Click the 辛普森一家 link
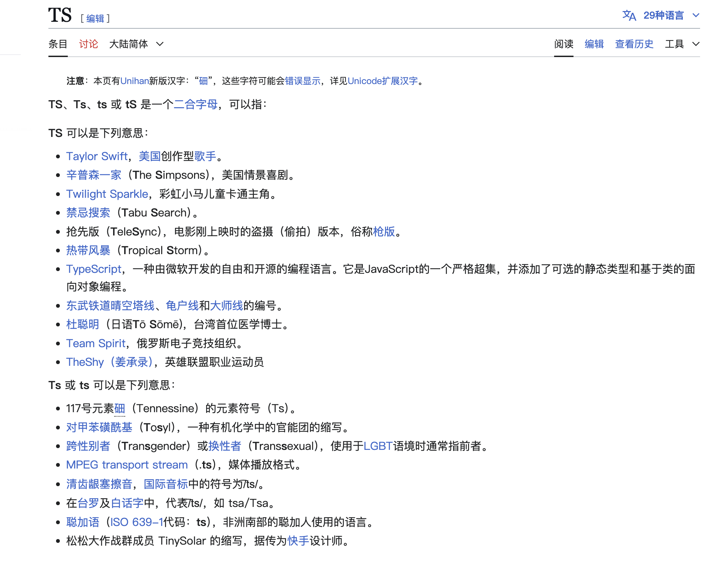This screenshot has width=716, height=565. (x=94, y=175)
